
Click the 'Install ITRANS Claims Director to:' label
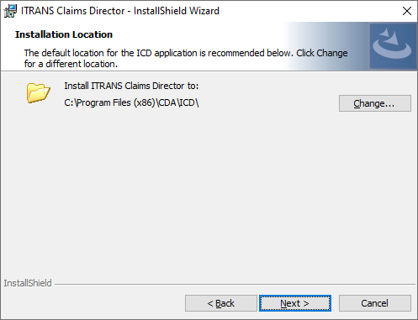[131, 86]
